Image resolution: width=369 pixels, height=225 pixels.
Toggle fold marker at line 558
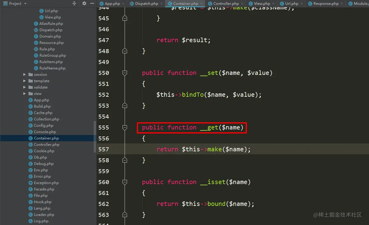tap(125, 160)
